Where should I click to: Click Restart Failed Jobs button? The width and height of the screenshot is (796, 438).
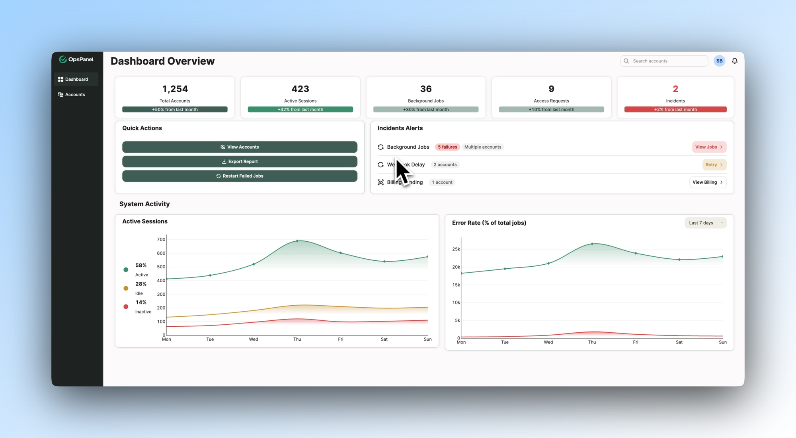240,176
